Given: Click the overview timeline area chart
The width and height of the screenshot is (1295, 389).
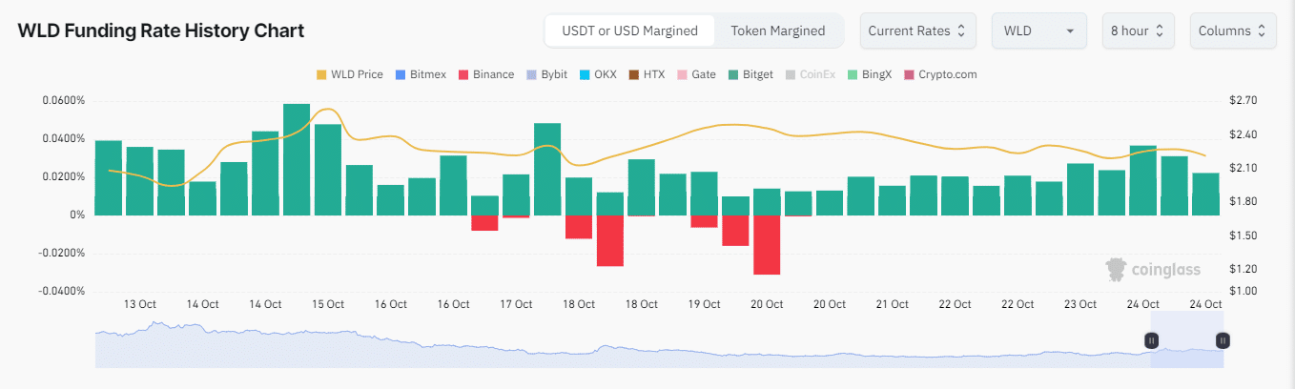Looking at the screenshot, I should coord(659,345).
